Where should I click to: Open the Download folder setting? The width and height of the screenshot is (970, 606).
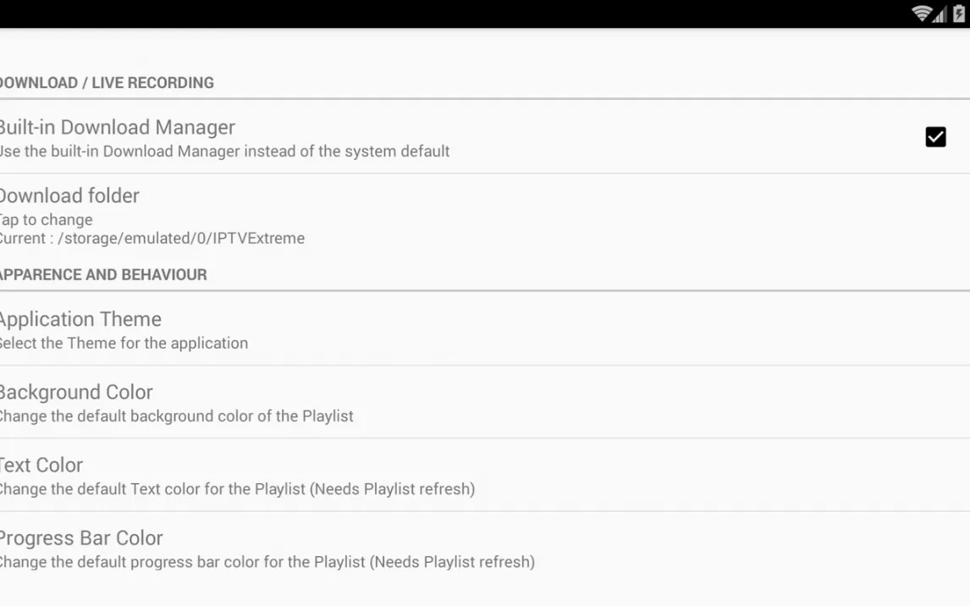pos(69,196)
